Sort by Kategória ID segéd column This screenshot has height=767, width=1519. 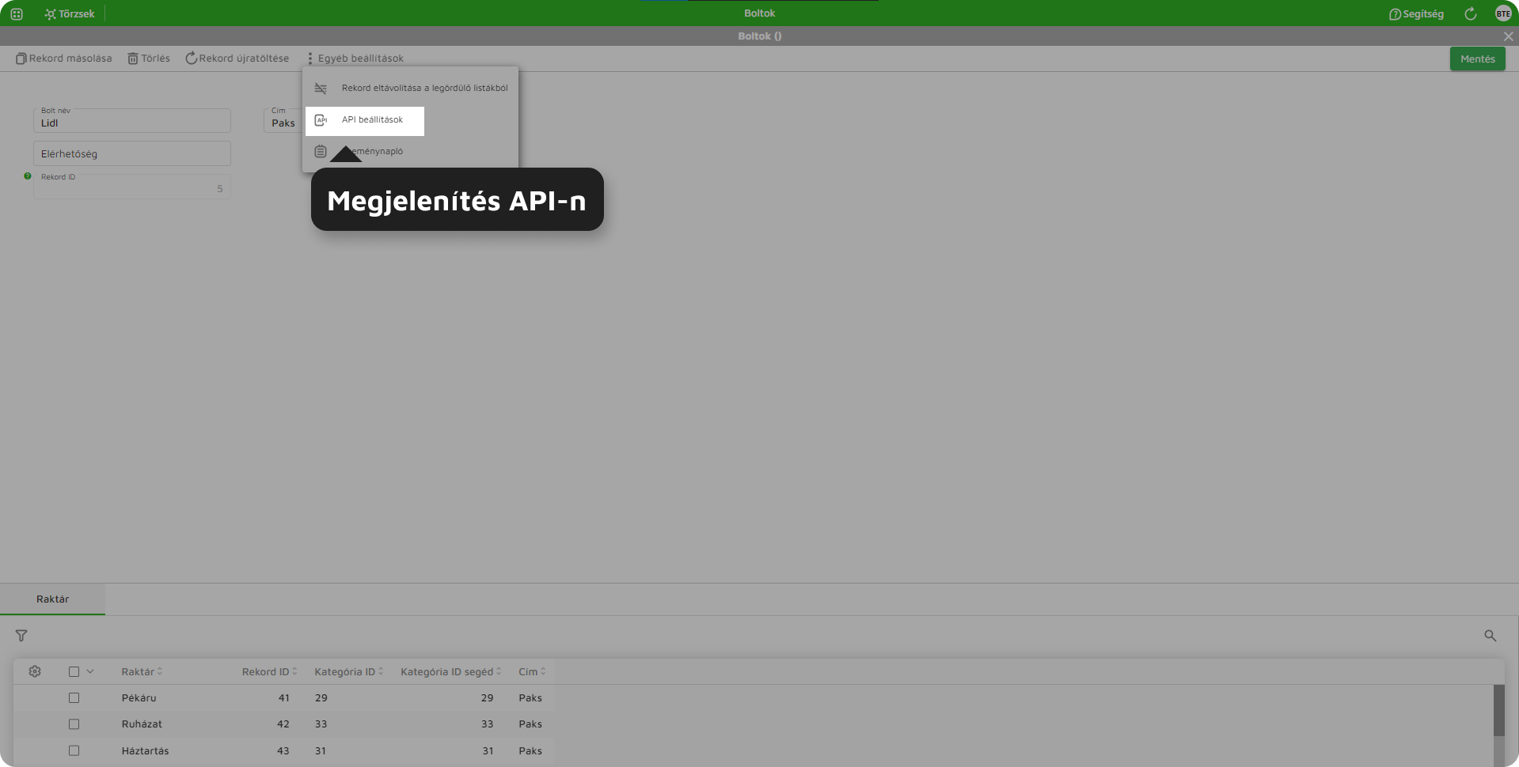[451, 671]
